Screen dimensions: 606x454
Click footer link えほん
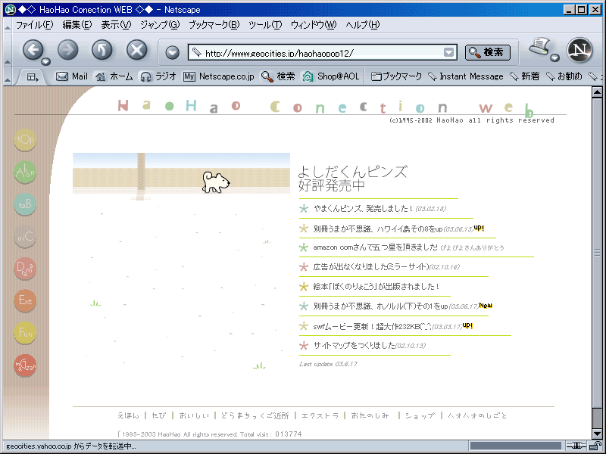point(128,415)
